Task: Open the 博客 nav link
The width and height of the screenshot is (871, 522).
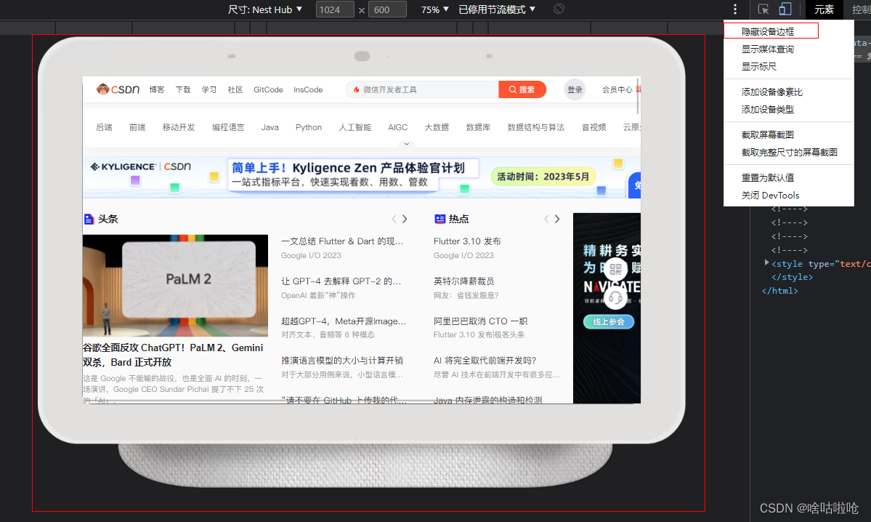Action: [x=157, y=89]
